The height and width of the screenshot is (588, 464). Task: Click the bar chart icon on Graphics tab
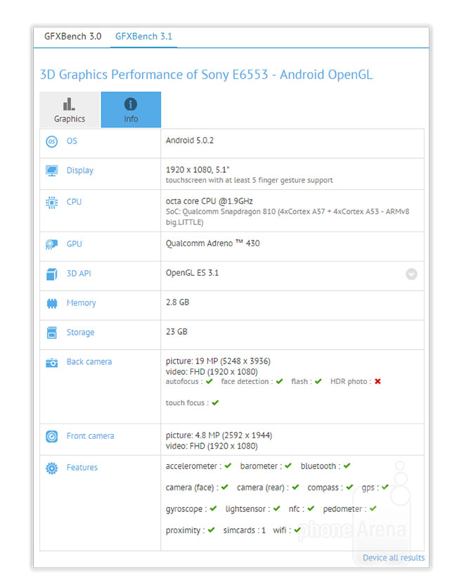click(x=69, y=104)
